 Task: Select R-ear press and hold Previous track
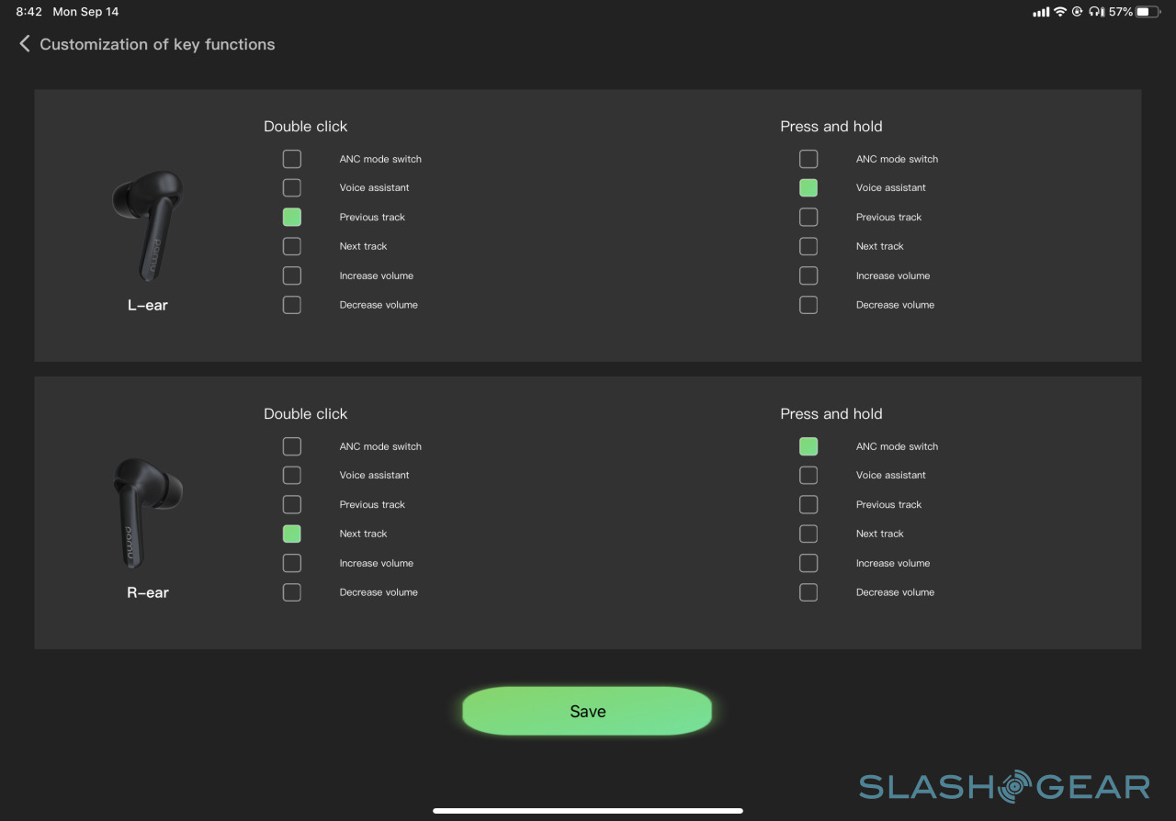[x=808, y=505]
